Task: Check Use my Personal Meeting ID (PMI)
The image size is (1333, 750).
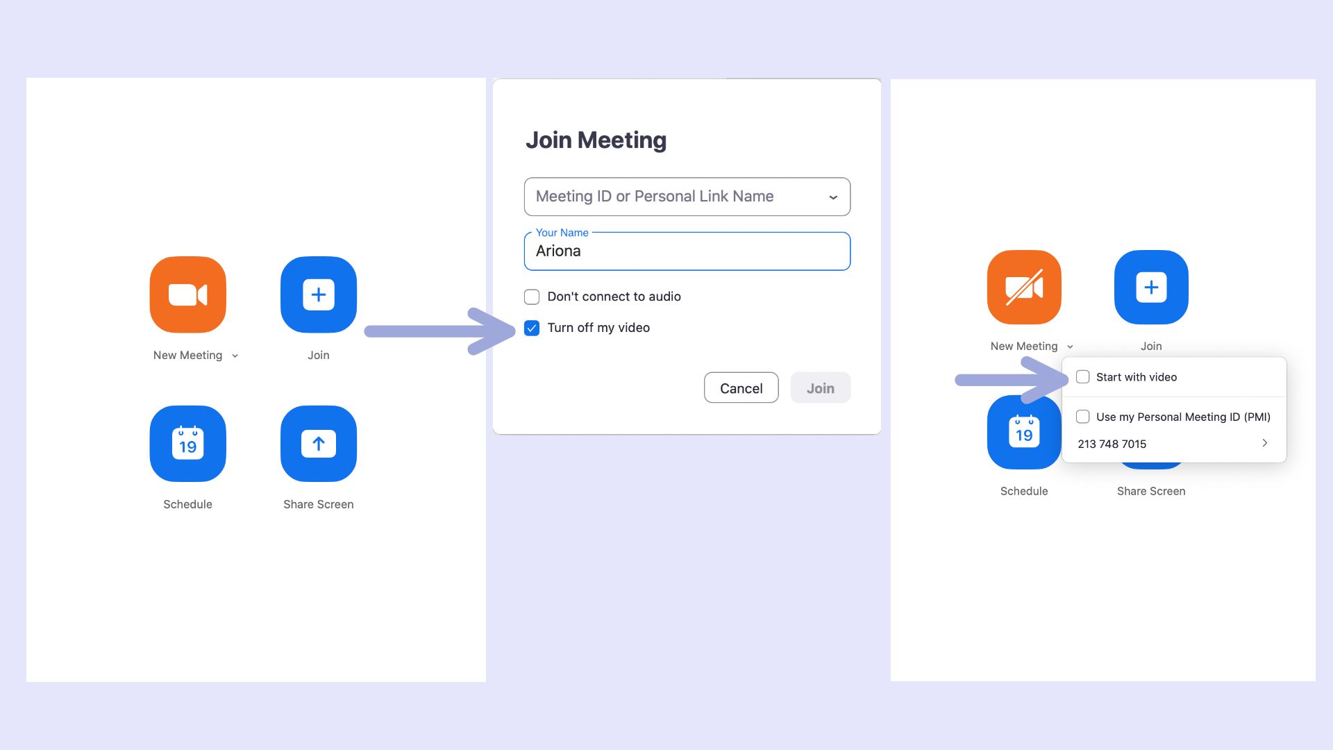Action: click(x=1083, y=417)
